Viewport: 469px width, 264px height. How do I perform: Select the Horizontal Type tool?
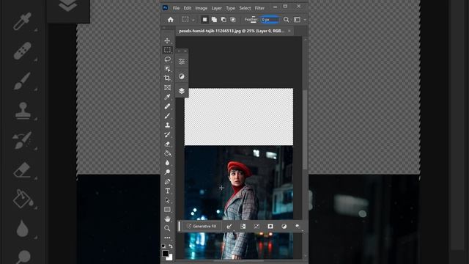coord(167,191)
